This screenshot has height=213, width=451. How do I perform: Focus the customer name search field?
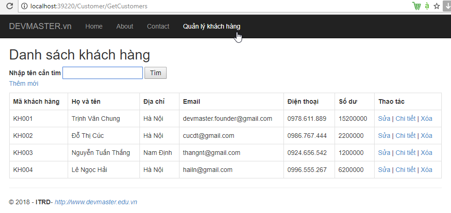coord(103,73)
